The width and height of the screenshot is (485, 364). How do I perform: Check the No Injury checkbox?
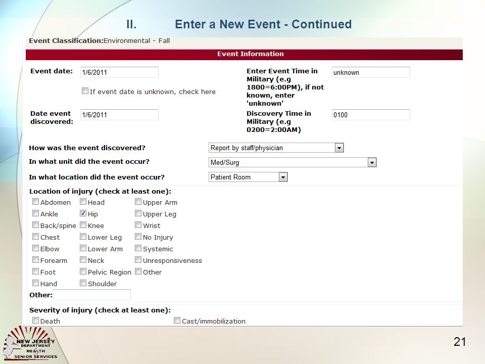(138, 237)
